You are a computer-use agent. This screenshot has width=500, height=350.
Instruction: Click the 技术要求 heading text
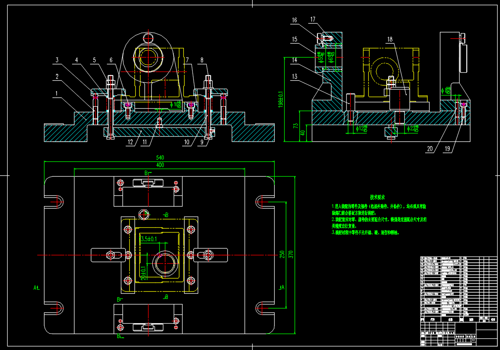click(378, 197)
